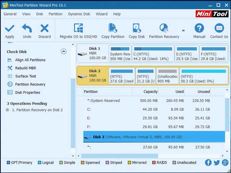Select Disk 1 in the disk map
The width and height of the screenshot is (231, 173).
tap(93, 53)
